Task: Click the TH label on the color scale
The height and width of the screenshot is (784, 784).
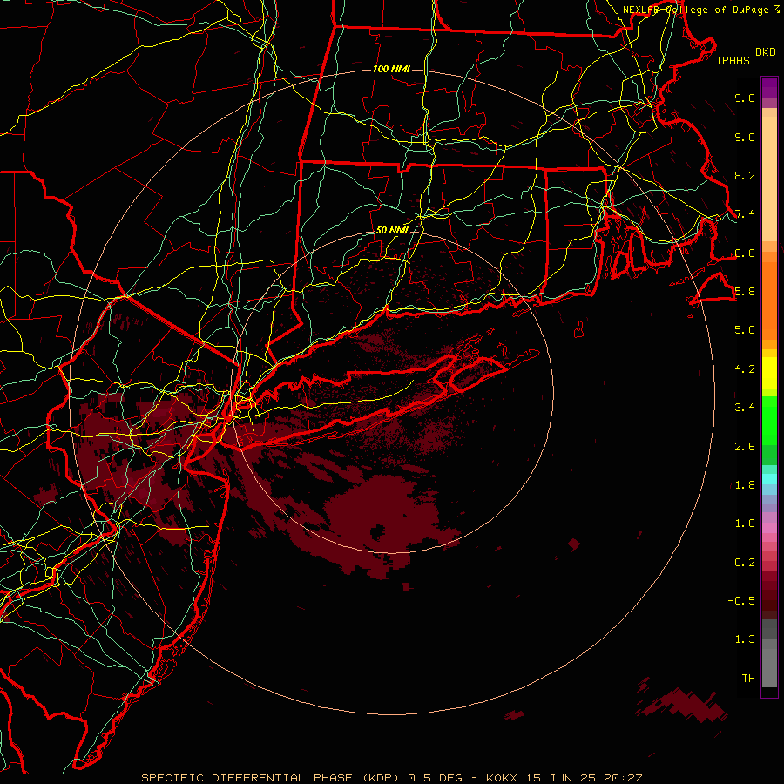Action: pyautogui.click(x=748, y=679)
